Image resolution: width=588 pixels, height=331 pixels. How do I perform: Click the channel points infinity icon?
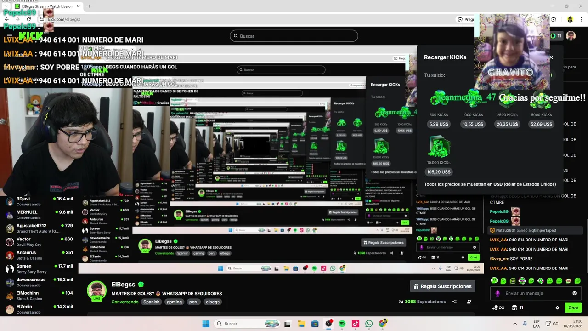tap(498, 308)
